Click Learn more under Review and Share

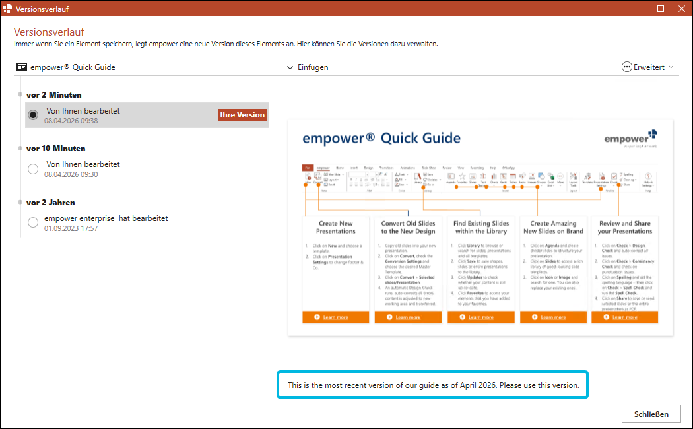pos(624,317)
